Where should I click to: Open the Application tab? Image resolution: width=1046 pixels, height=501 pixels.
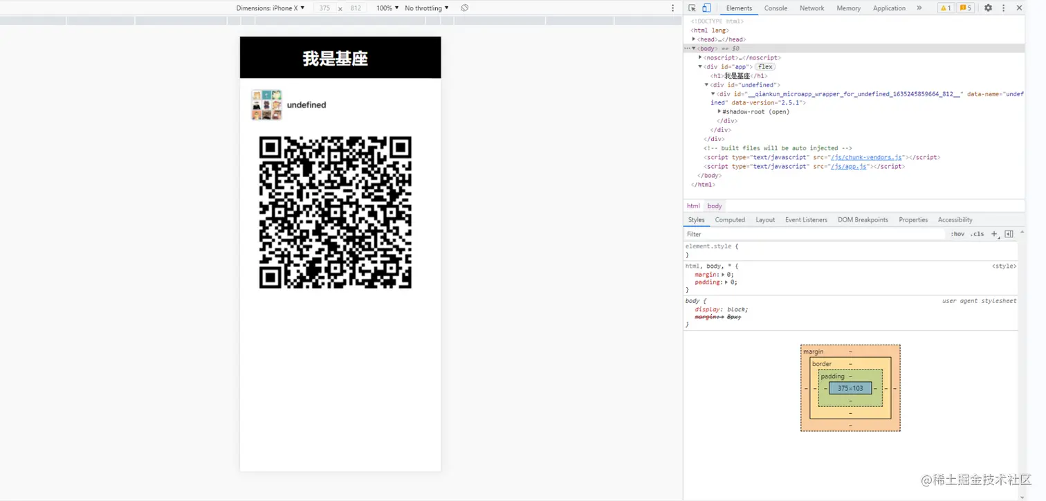click(x=889, y=8)
